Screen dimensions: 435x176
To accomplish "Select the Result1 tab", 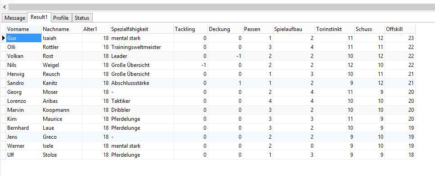I will pos(39,17).
